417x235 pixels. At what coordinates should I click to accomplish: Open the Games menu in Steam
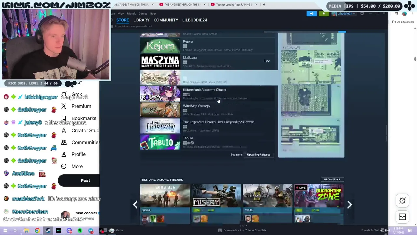pos(143,13)
